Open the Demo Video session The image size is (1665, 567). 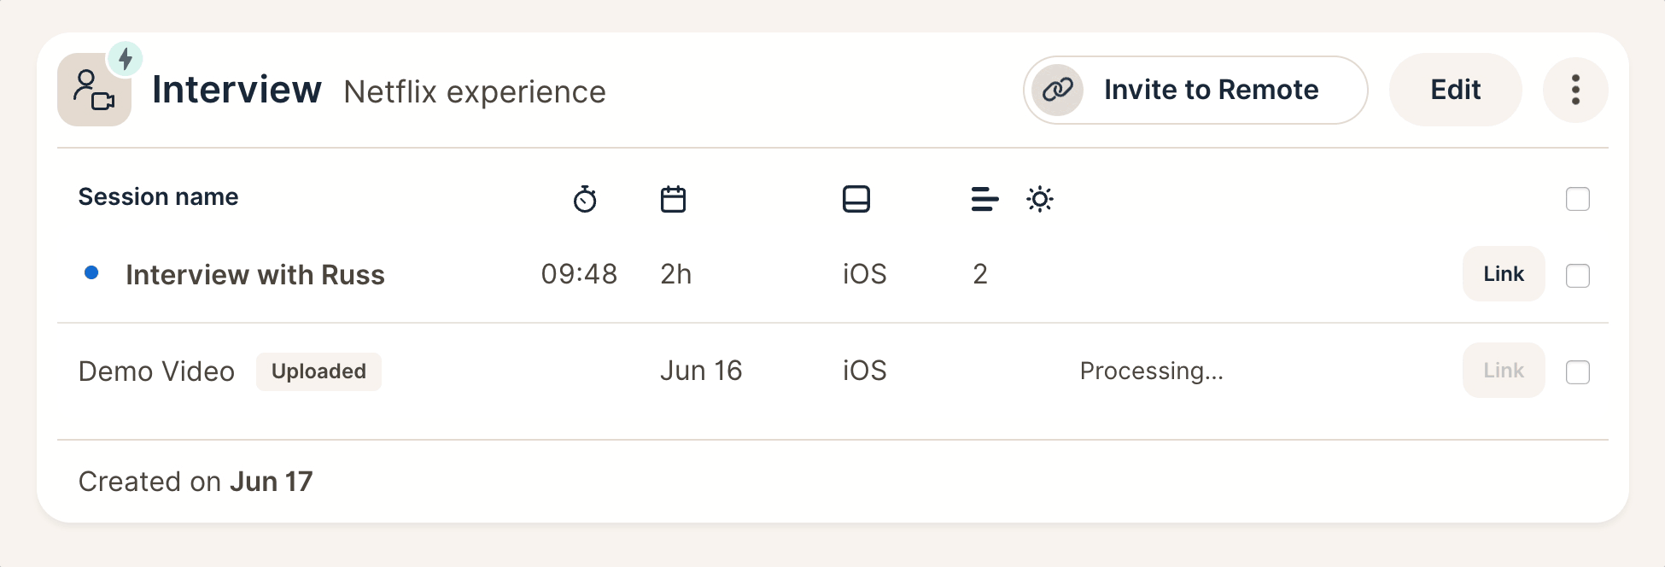[x=156, y=371]
